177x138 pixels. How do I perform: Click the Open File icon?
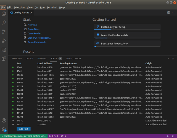(x=25, y=29)
